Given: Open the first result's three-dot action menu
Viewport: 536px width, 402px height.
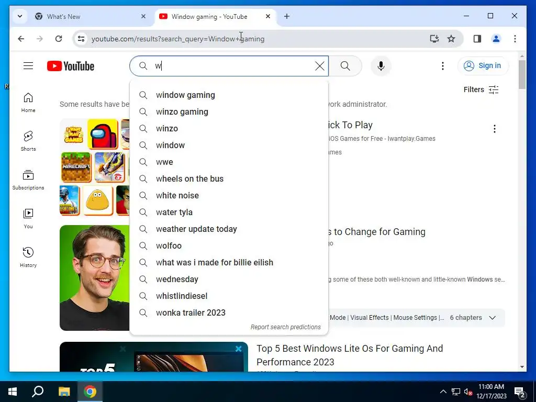Looking at the screenshot, I should pos(494,129).
